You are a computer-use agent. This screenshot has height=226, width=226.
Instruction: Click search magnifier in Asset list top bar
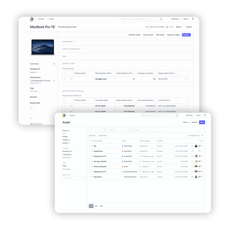click(177, 115)
